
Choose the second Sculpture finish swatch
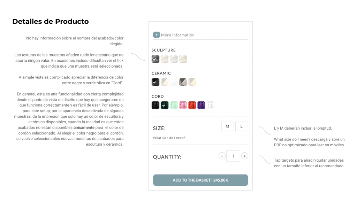[x=165, y=59]
